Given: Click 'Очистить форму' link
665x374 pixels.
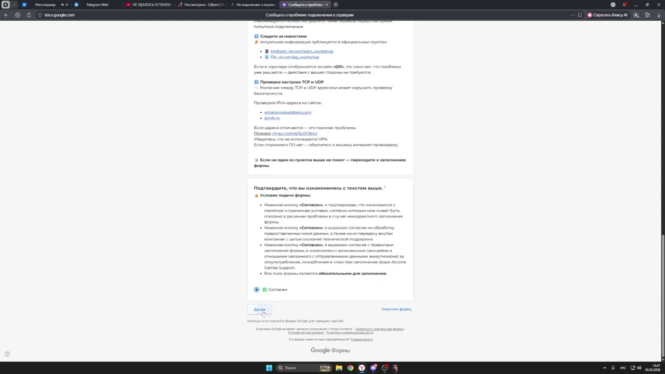Looking at the screenshot, I should [x=396, y=309].
